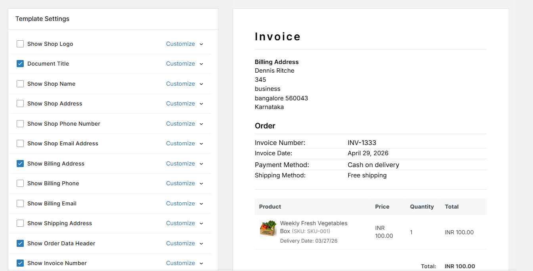533x271 pixels.
Task: Click the Order section heading
Action: pos(265,126)
